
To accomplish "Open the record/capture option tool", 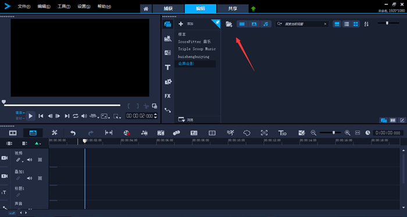I will tap(127, 133).
